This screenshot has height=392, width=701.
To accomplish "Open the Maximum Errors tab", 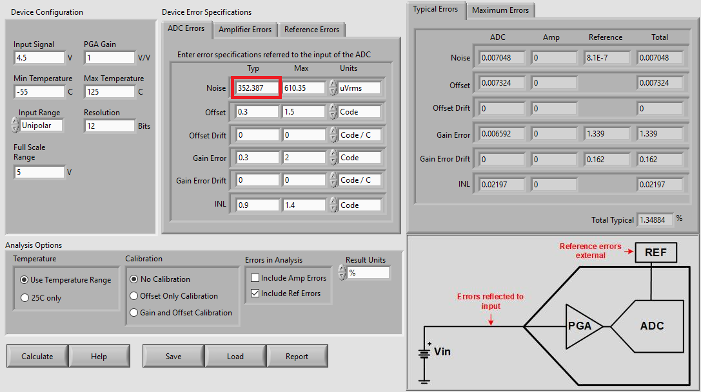I will click(500, 10).
